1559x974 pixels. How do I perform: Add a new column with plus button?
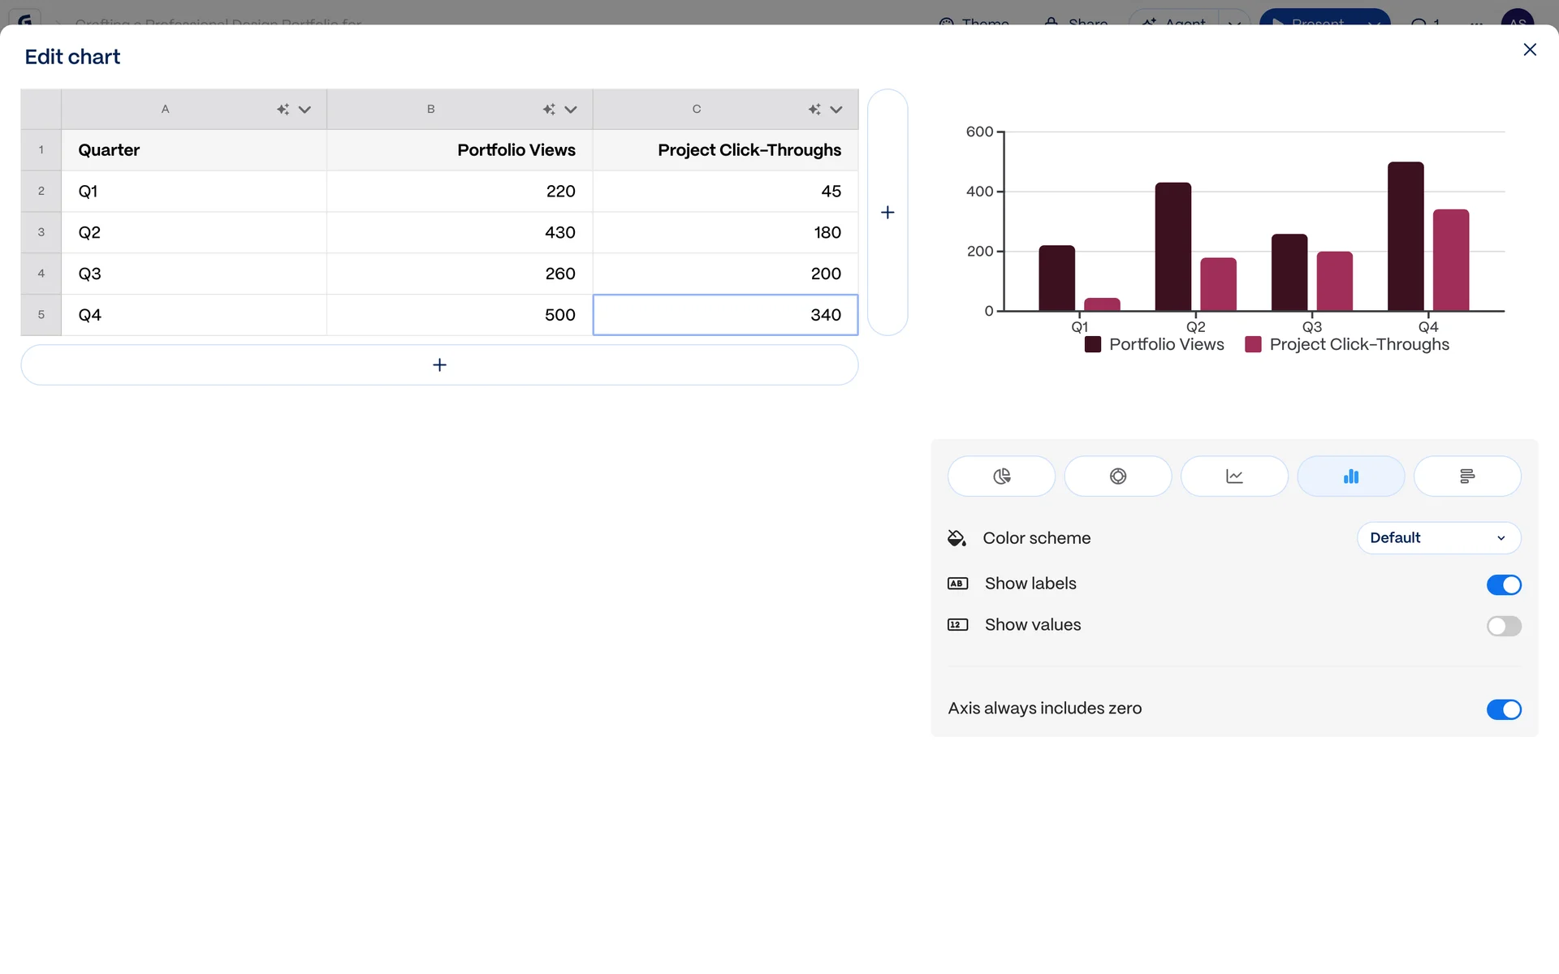tap(887, 213)
